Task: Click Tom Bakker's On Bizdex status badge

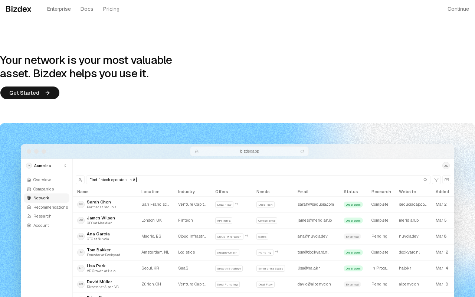Action: coord(353,252)
